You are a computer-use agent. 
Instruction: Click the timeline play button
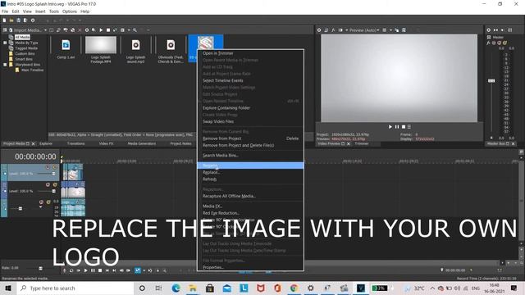[x=85, y=270]
